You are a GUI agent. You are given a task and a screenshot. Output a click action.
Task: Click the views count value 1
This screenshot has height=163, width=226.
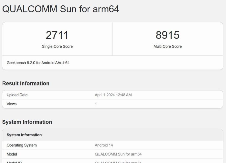click(x=96, y=104)
